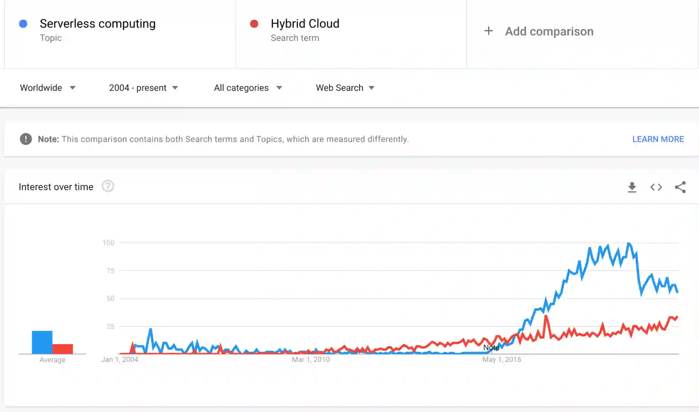Open help for Interest over time
Image resolution: width=699 pixels, height=412 pixels.
click(x=108, y=186)
